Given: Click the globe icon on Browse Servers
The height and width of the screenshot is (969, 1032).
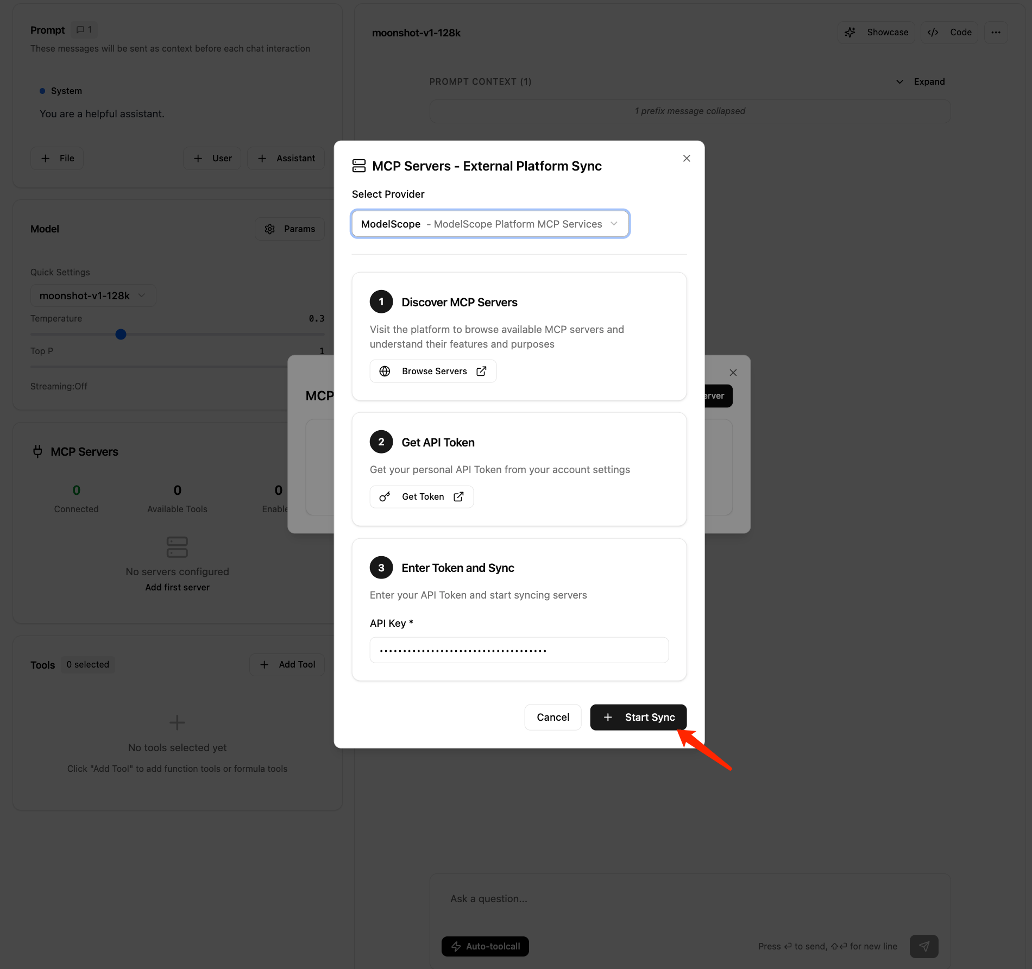Looking at the screenshot, I should (x=385, y=371).
